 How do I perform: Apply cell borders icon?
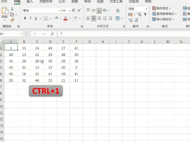click(x=46, y=18)
